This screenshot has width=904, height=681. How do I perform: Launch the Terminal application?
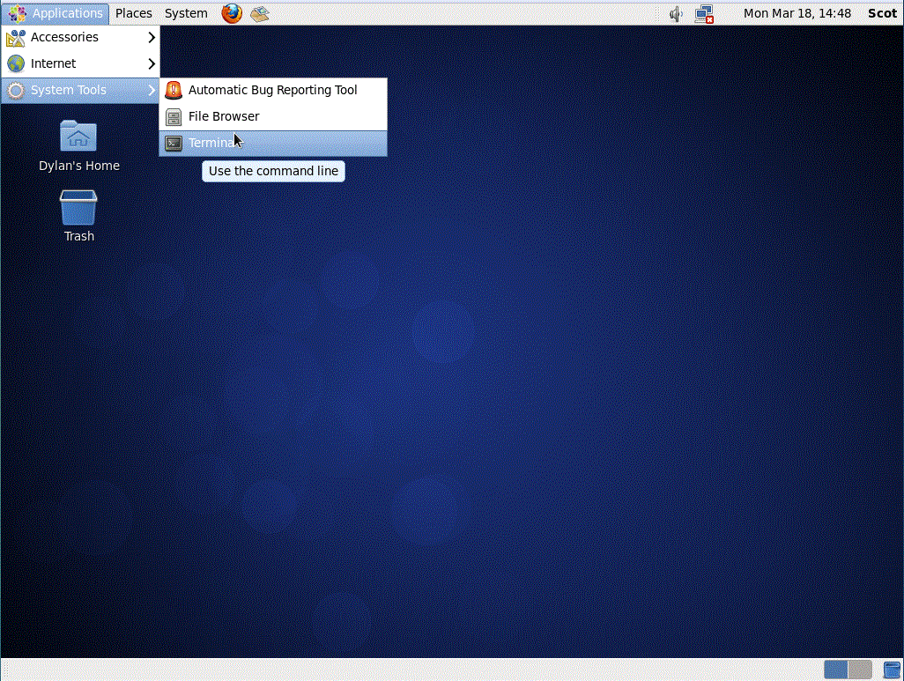[x=212, y=142]
